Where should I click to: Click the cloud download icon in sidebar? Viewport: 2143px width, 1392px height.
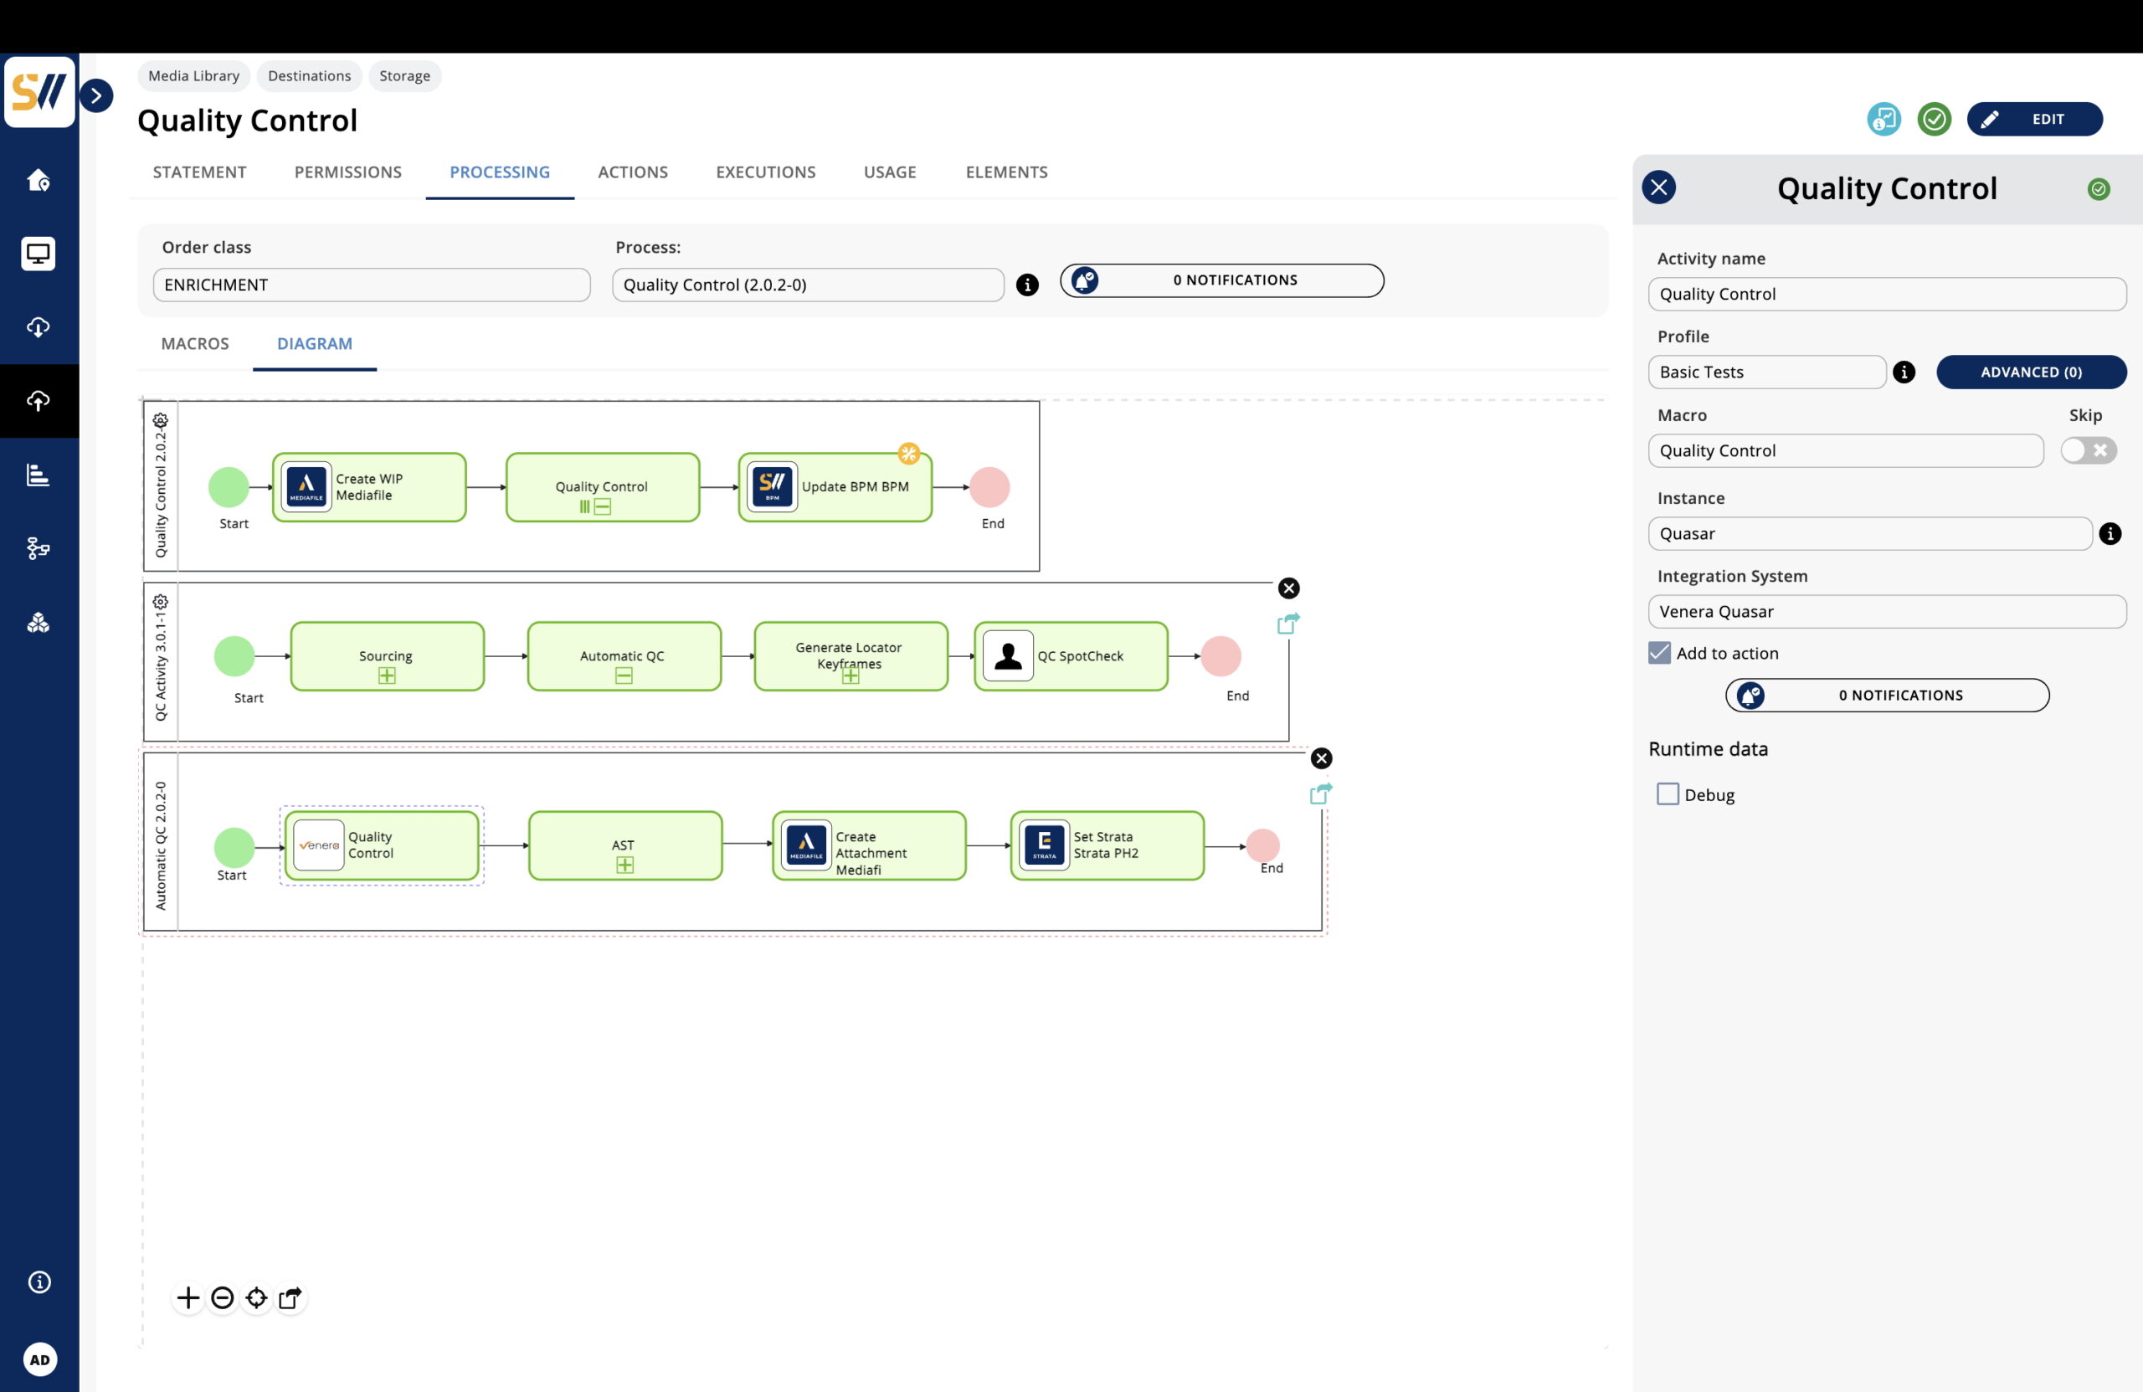click(x=38, y=326)
